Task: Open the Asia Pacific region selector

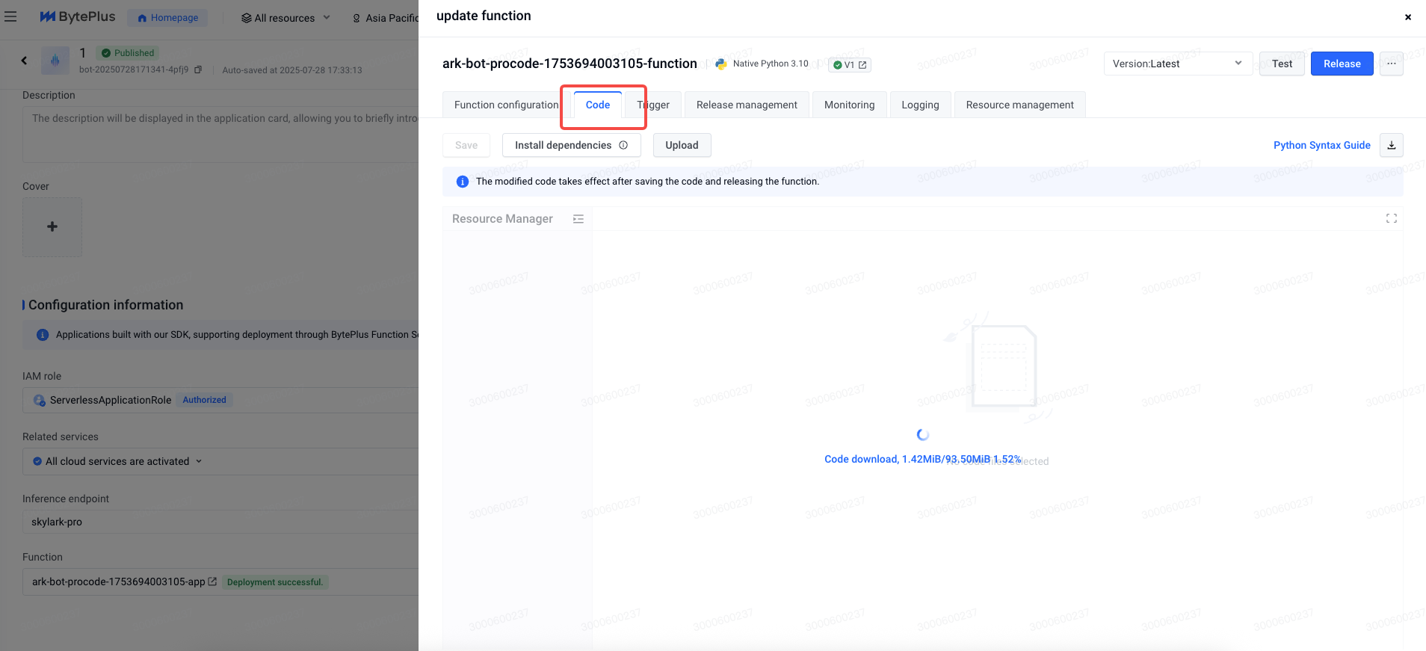Action: click(x=386, y=18)
